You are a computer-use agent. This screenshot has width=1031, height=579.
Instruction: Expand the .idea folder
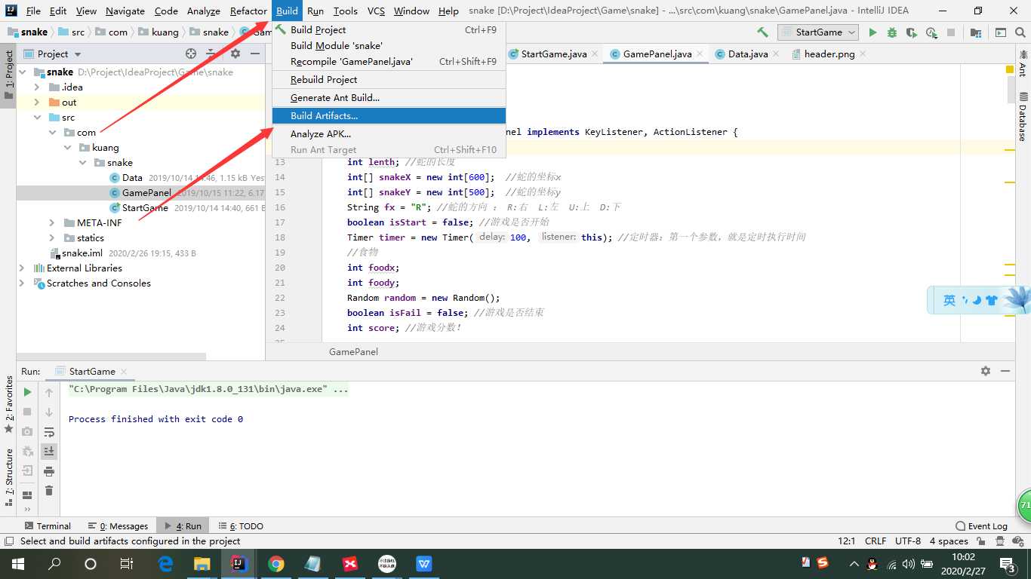click(37, 87)
